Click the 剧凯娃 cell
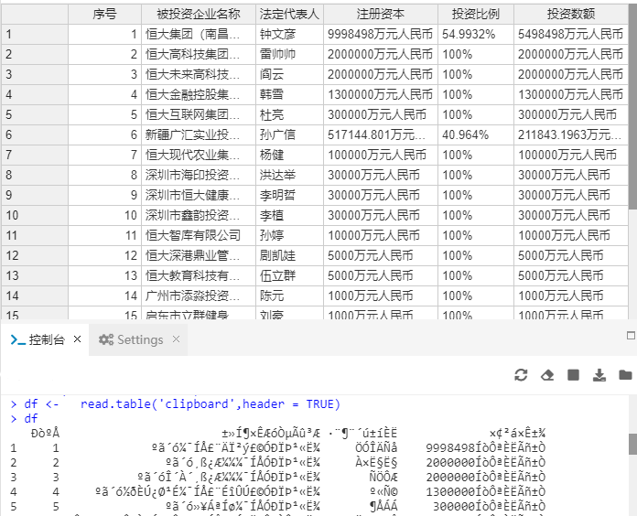637x516 pixels. coord(289,255)
